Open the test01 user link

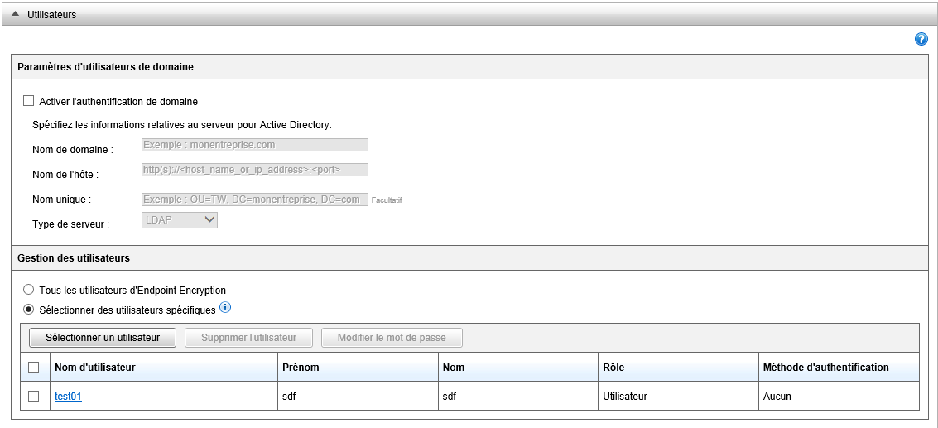point(68,397)
